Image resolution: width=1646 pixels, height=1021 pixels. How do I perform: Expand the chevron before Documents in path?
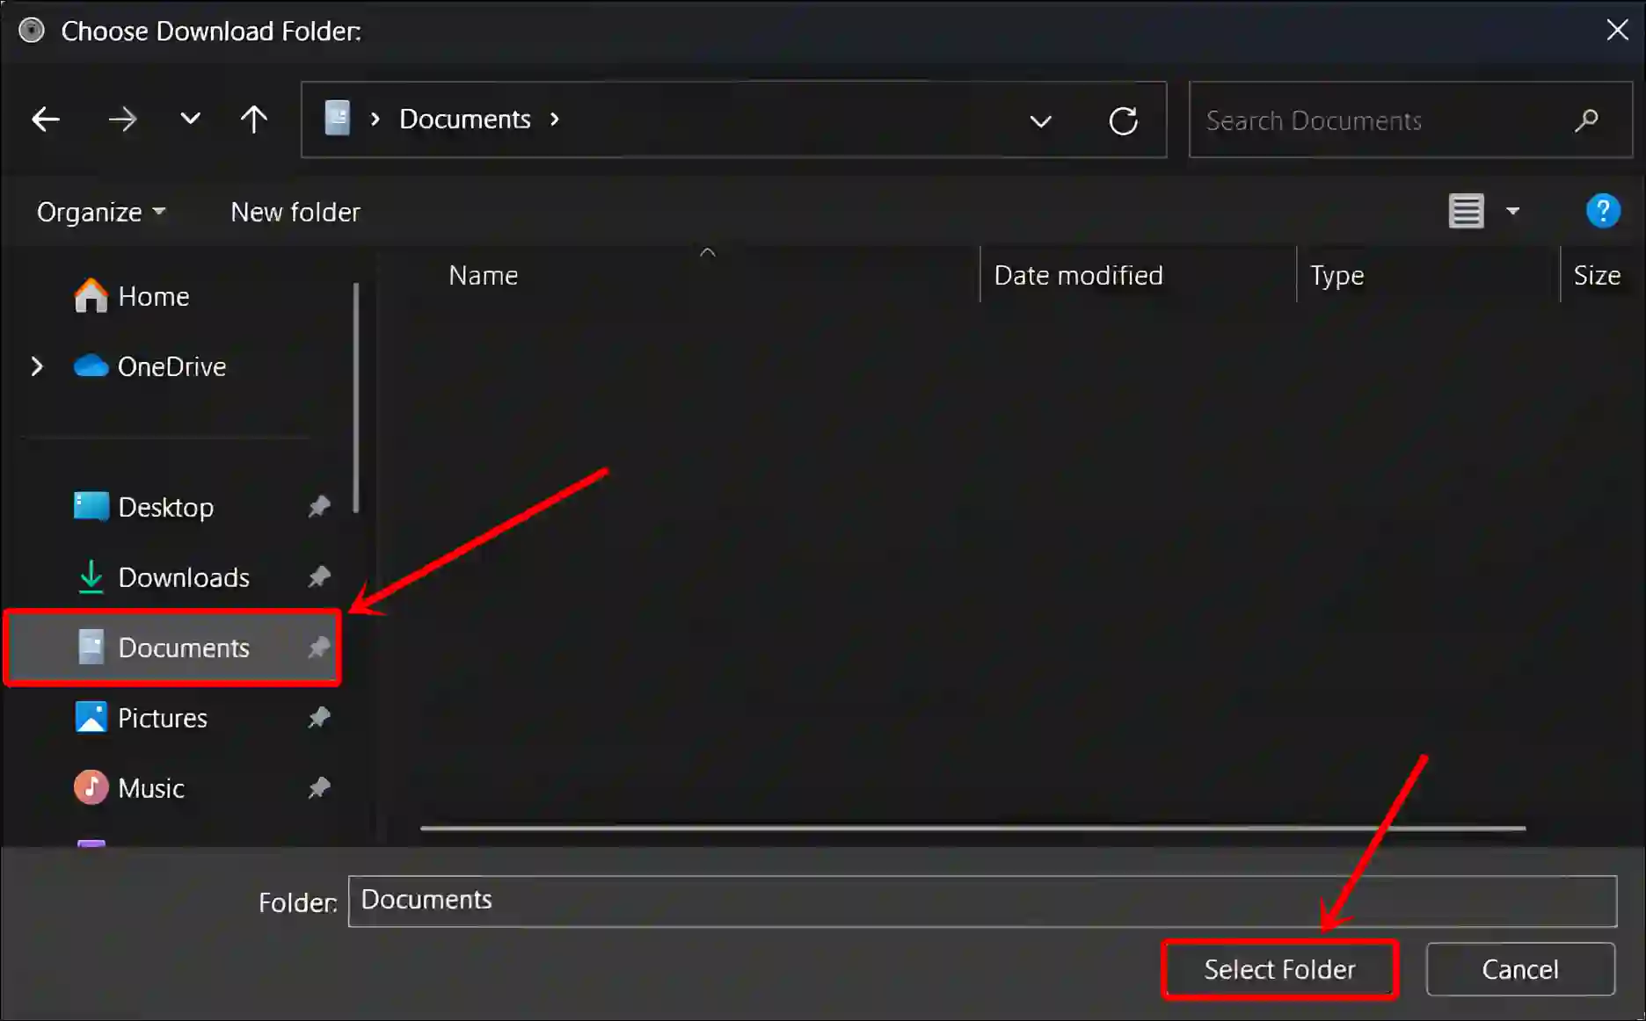(x=375, y=119)
